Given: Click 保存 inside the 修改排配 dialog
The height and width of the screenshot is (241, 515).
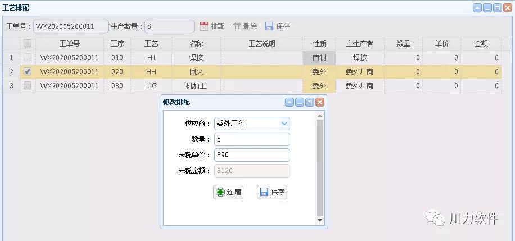Looking at the screenshot, I should 272,192.
